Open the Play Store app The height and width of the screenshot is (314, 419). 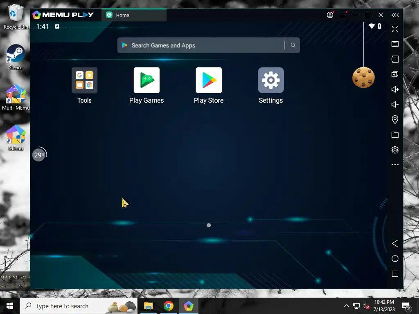[x=209, y=80]
